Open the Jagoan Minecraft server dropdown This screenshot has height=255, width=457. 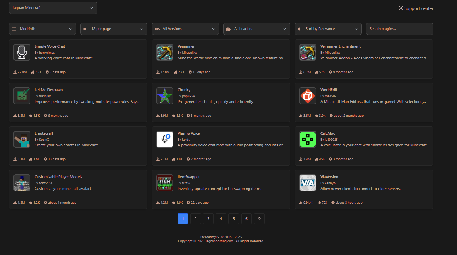pos(53,8)
